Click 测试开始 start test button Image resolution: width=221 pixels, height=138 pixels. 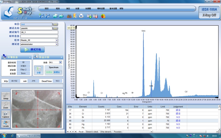(x=32, y=50)
